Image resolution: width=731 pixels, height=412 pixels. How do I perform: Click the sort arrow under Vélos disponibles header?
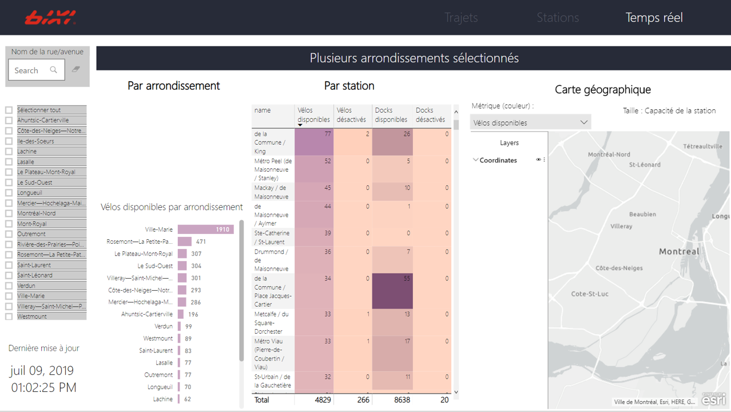(300, 125)
